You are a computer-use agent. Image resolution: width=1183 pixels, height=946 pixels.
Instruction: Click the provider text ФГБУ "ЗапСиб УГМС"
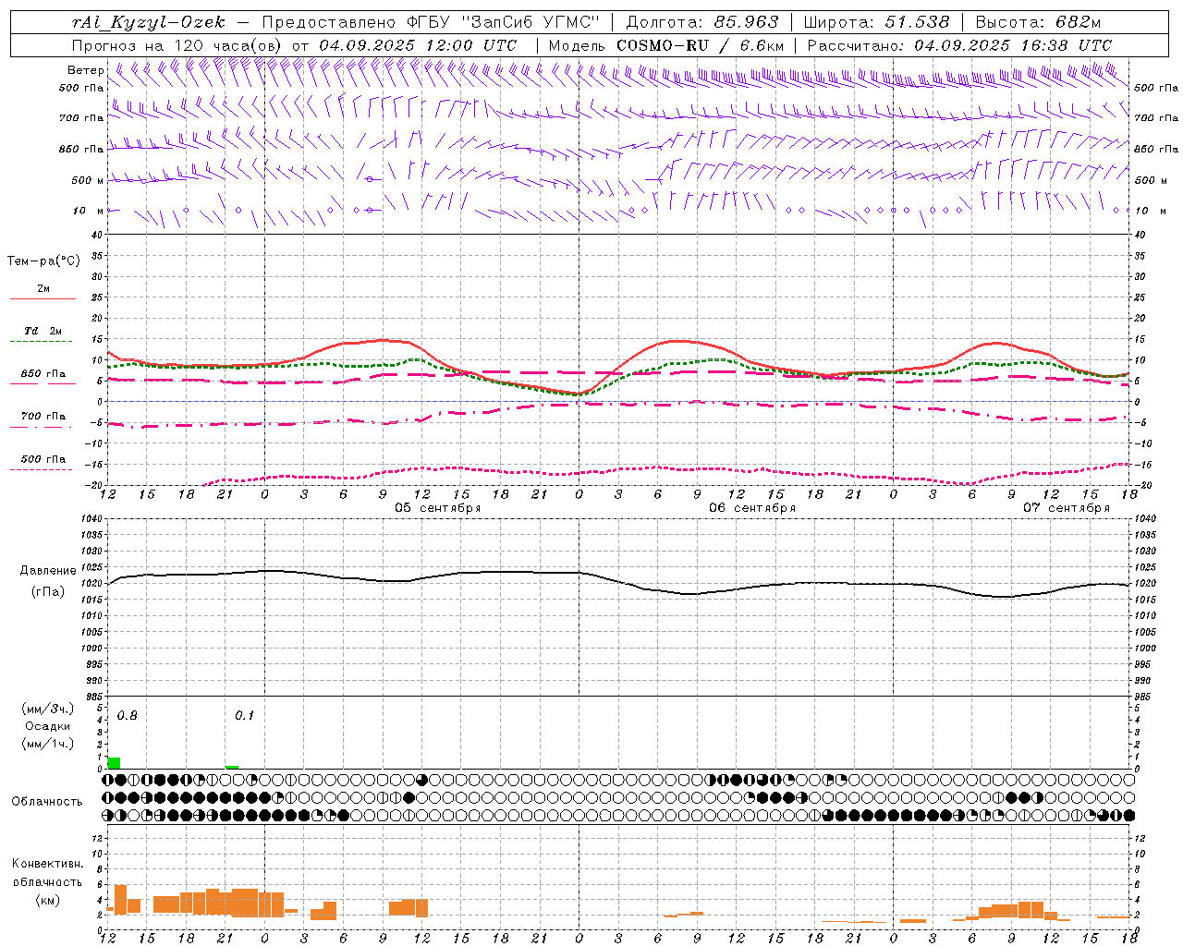(505, 23)
